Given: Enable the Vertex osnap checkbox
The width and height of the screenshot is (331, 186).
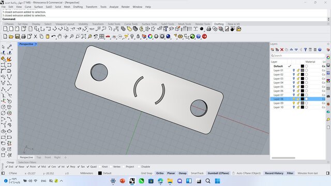Looking at the screenshot, I should pos(111,166).
